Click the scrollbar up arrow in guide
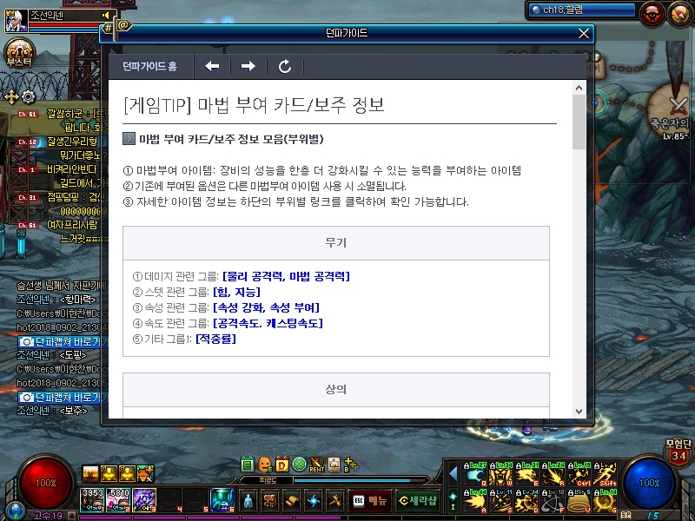This screenshot has width=695, height=521. point(578,89)
